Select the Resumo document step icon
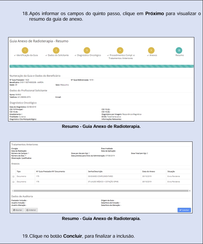Viewport: 203px width, 244px height. coord(179,50)
